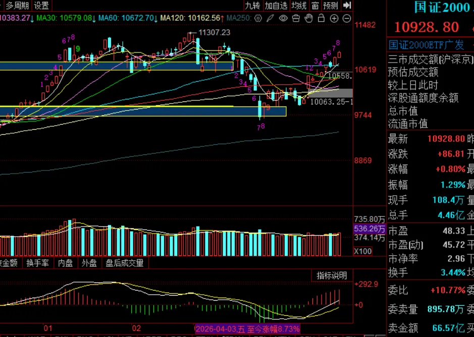Viewport: 474px width, 337px height.
Task: Click the 11307.23 high price marker
Action: coord(214,32)
